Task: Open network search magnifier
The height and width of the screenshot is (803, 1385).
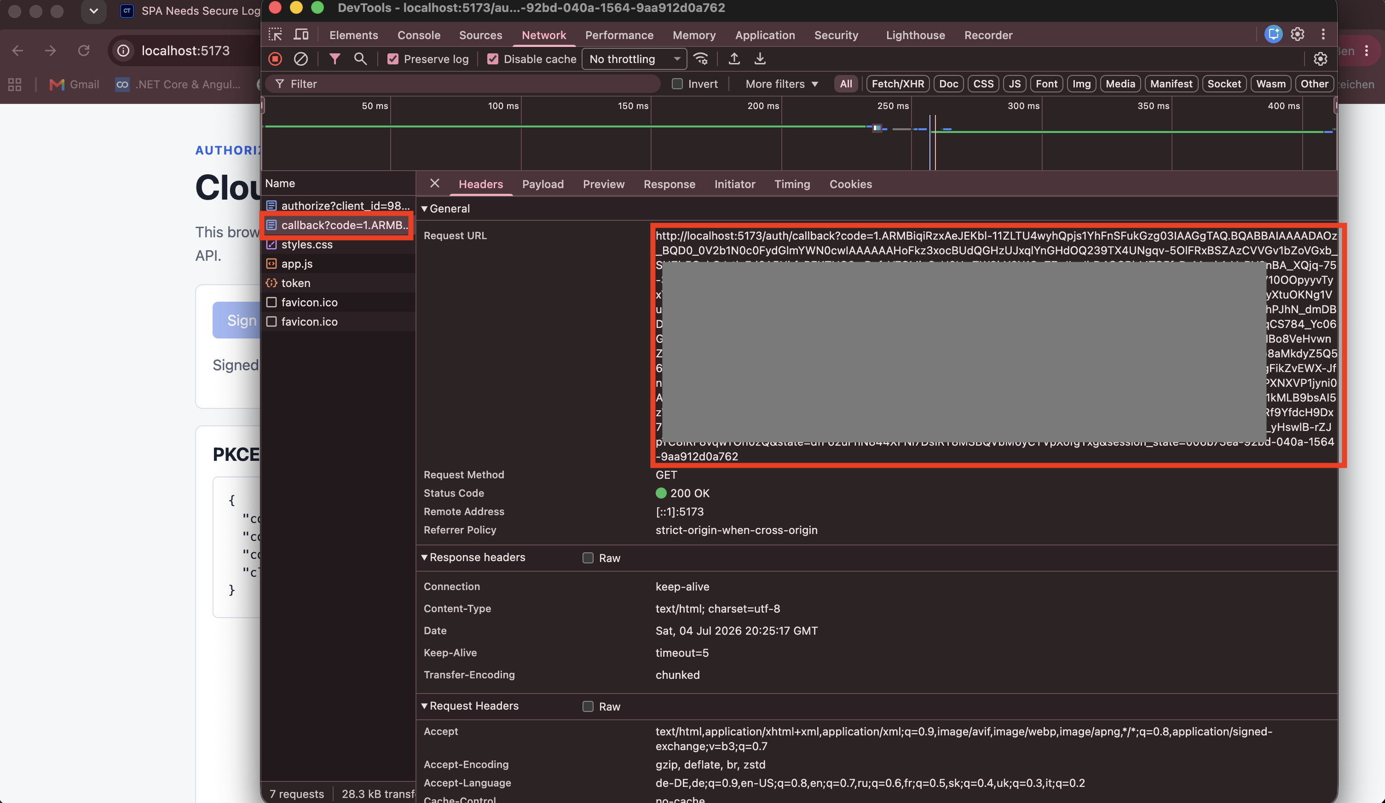Action: click(x=361, y=59)
